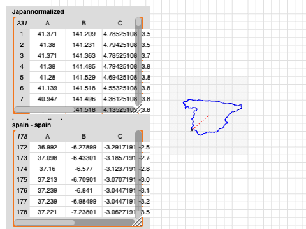The width and height of the screenshot is (306, 229).
Task: Select column B header in Japannormalized table
Action: pos(84,23)
